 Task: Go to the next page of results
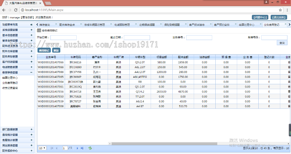pyautogui.click(x=78, y=148)
